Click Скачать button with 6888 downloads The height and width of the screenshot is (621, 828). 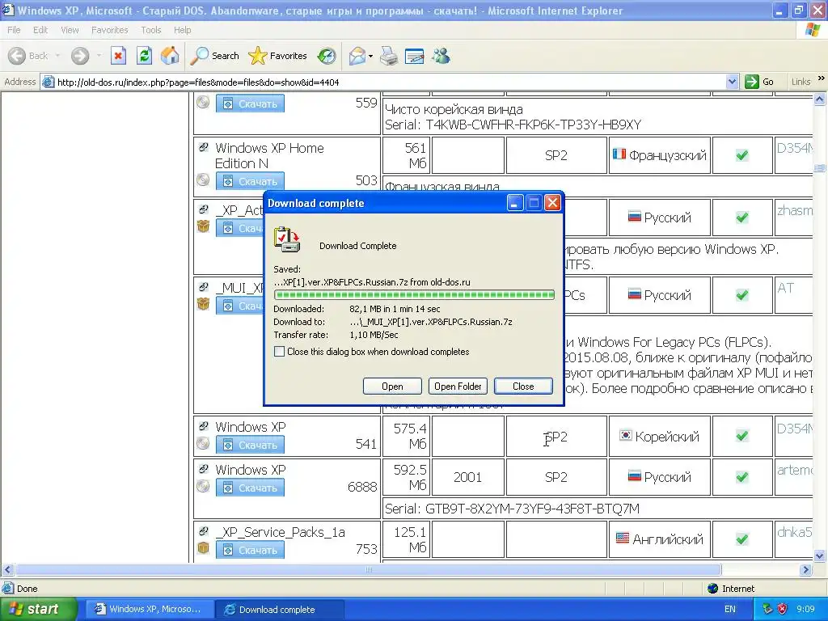(250, 488)
